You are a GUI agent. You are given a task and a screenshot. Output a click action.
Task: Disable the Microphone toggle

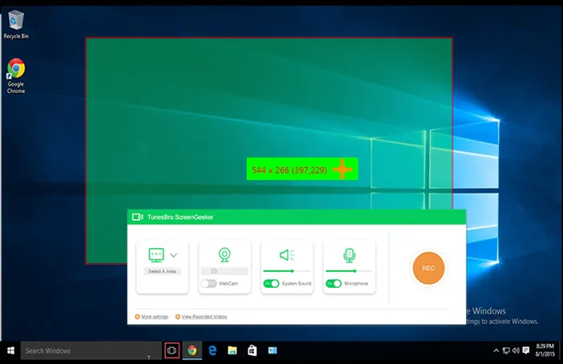tap(333, 283)
